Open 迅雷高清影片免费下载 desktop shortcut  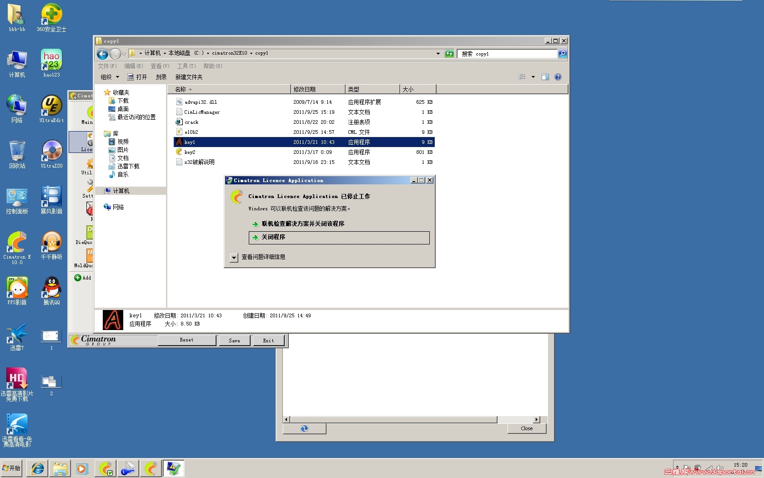tap(17, 385)
